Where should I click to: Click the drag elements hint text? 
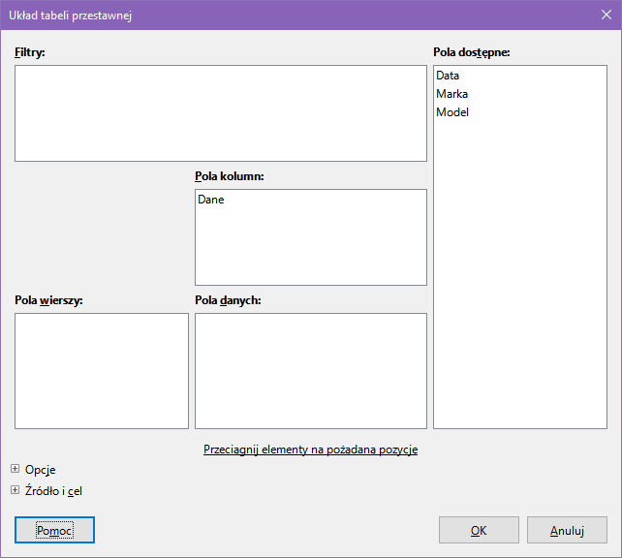pyautogui.click(x=310, y=449)
